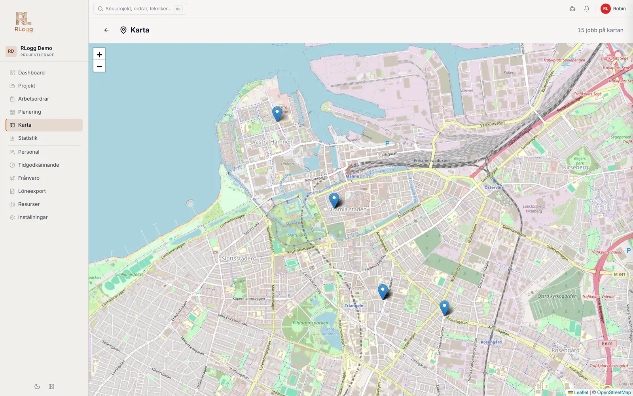Open the OpenStreetMap attribution link

point(614,392)
